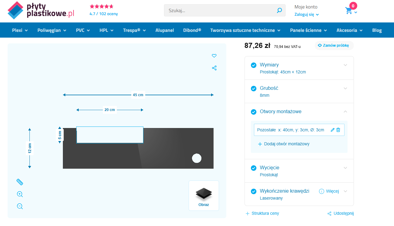Delete the mounting hole with trash icon
The image size is (394, 226).
(338, 130)
